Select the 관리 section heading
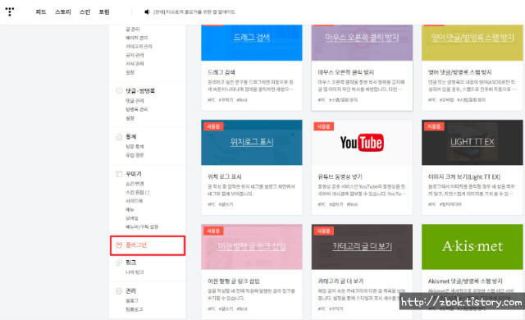The image size is (525, 320). 131,291
